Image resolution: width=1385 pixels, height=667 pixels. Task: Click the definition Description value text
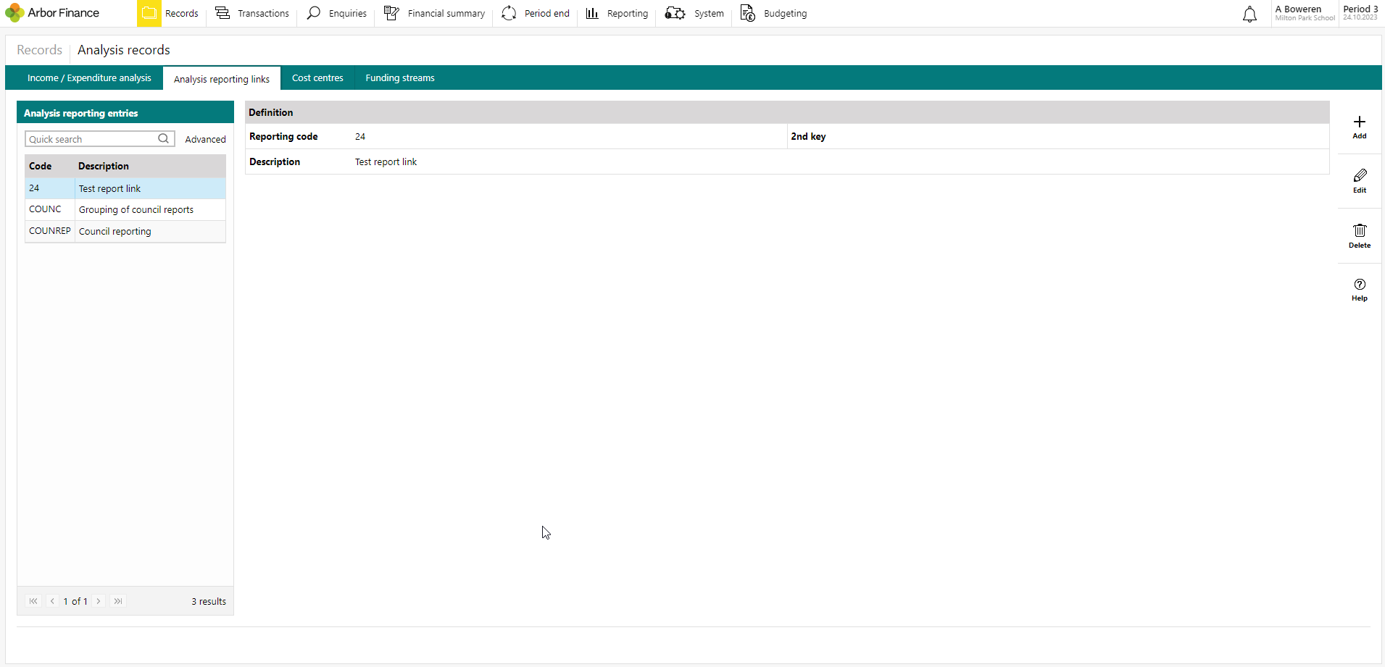[386, 161]
